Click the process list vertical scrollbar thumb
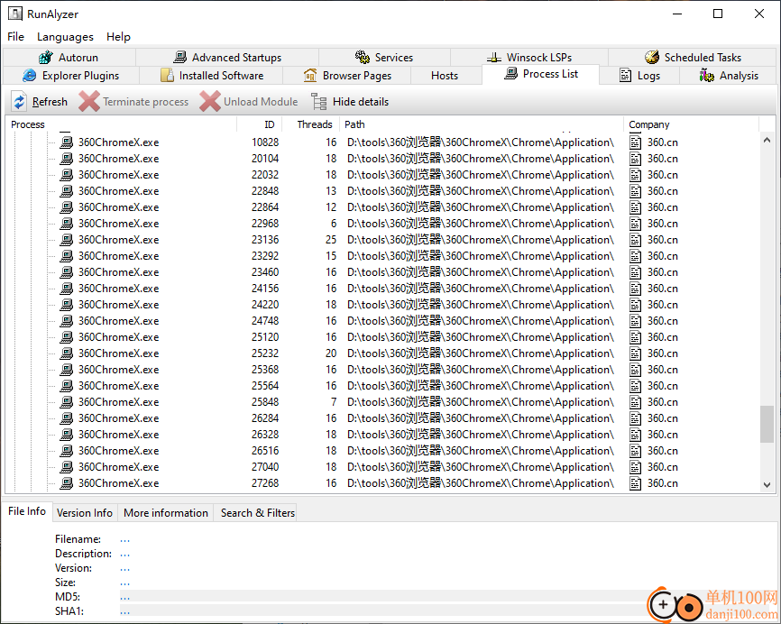781x624 pixels. point(767,424)
